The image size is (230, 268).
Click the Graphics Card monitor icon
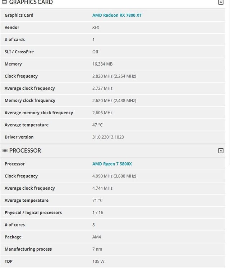pos(4,2)
